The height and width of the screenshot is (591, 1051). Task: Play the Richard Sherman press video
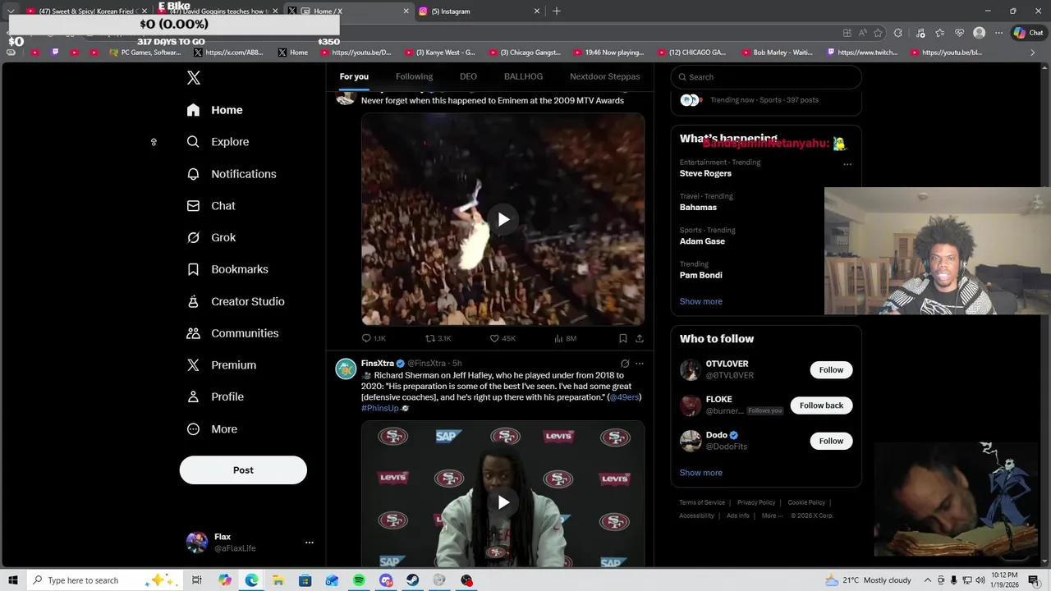(x=503, y=502)
